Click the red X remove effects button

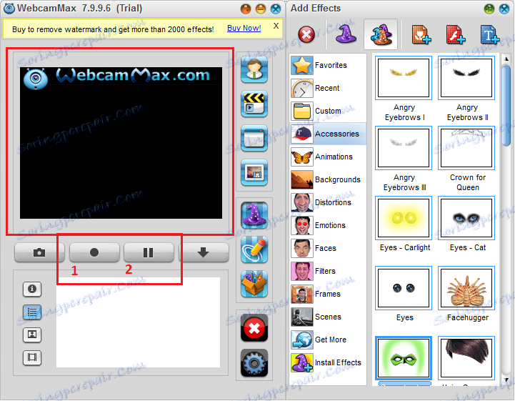coord(254,328)
